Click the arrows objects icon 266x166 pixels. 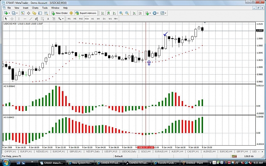(x=60, y=19)
